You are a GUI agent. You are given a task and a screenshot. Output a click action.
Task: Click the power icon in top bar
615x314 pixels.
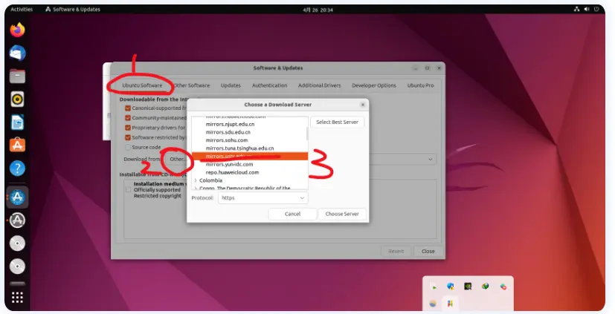pyautogui.click(x=596, y=9)
